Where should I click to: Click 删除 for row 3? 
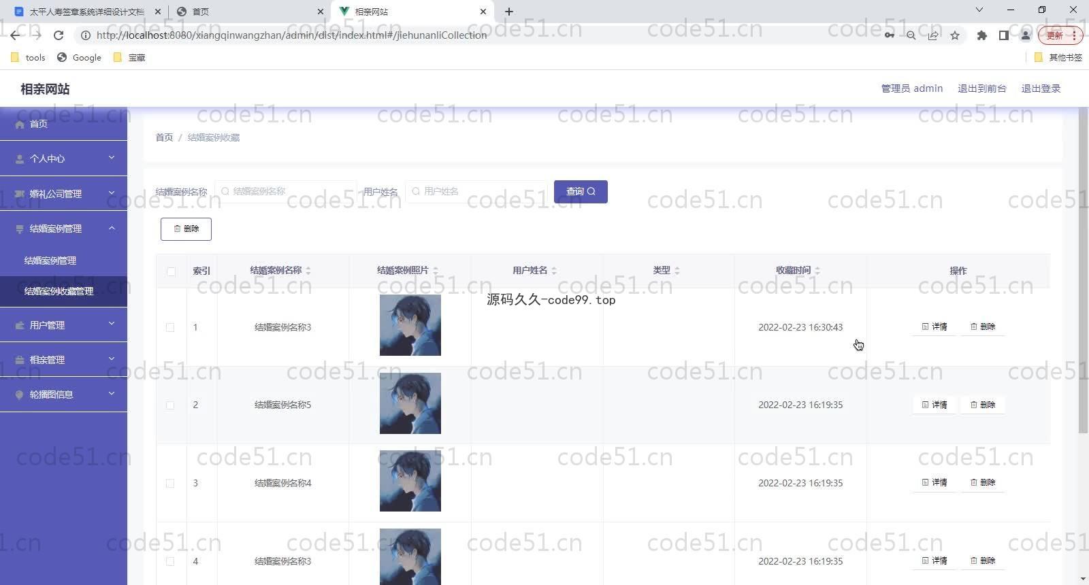pos(983,482)
